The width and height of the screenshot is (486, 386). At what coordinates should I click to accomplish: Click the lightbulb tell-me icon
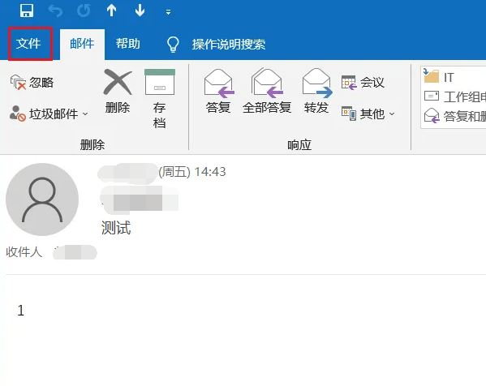(x=173, y=45)
